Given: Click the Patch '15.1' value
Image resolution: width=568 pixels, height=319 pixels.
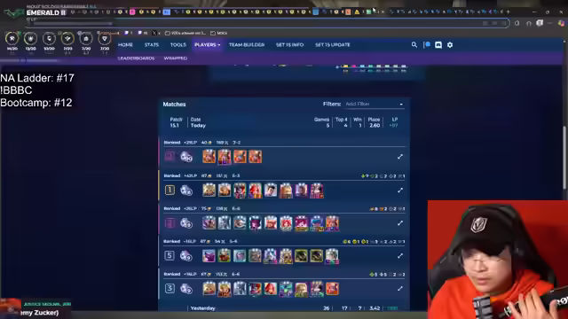Looking at the screenshot, I should pos(174,126).
